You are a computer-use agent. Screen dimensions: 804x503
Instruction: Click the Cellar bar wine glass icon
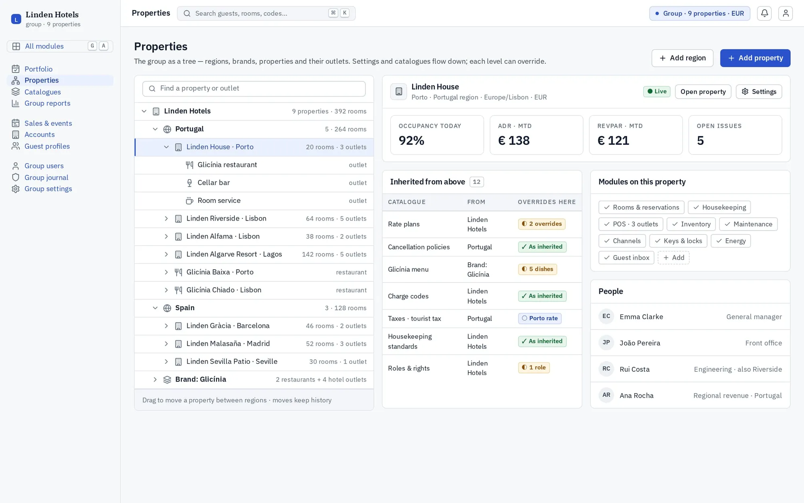pos(189,183)
